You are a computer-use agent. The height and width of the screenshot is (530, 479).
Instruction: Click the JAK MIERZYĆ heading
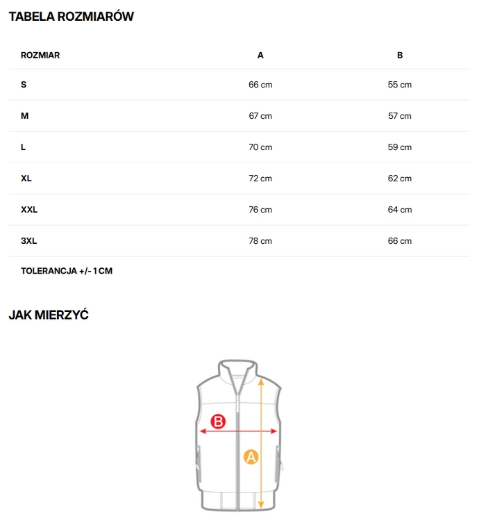coord(49,315)
